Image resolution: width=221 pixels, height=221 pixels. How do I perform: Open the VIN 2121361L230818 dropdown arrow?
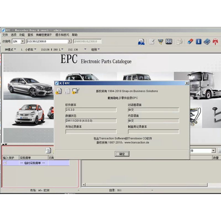pyautogui.click(x=70, y=41)
